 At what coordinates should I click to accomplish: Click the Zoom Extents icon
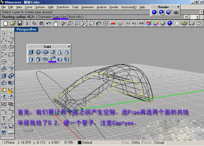click(x=84, y=23)
